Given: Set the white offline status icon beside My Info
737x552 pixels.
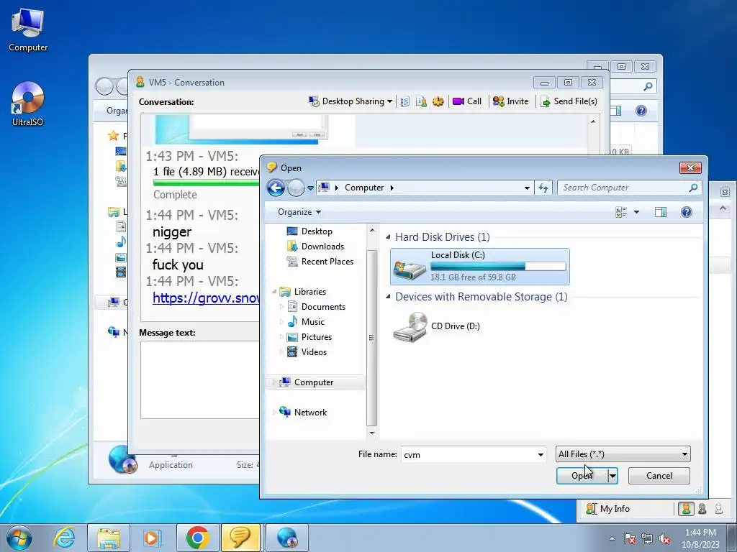Looking at the screenshot, I should tap(719, 509).
